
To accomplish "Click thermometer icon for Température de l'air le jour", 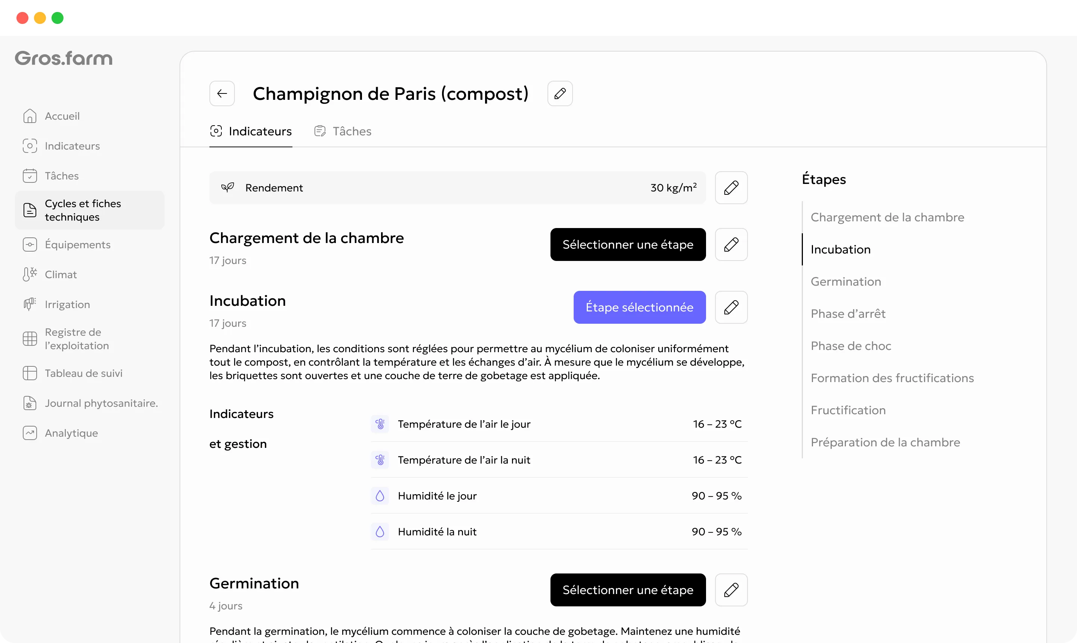I will click(380, 424).
